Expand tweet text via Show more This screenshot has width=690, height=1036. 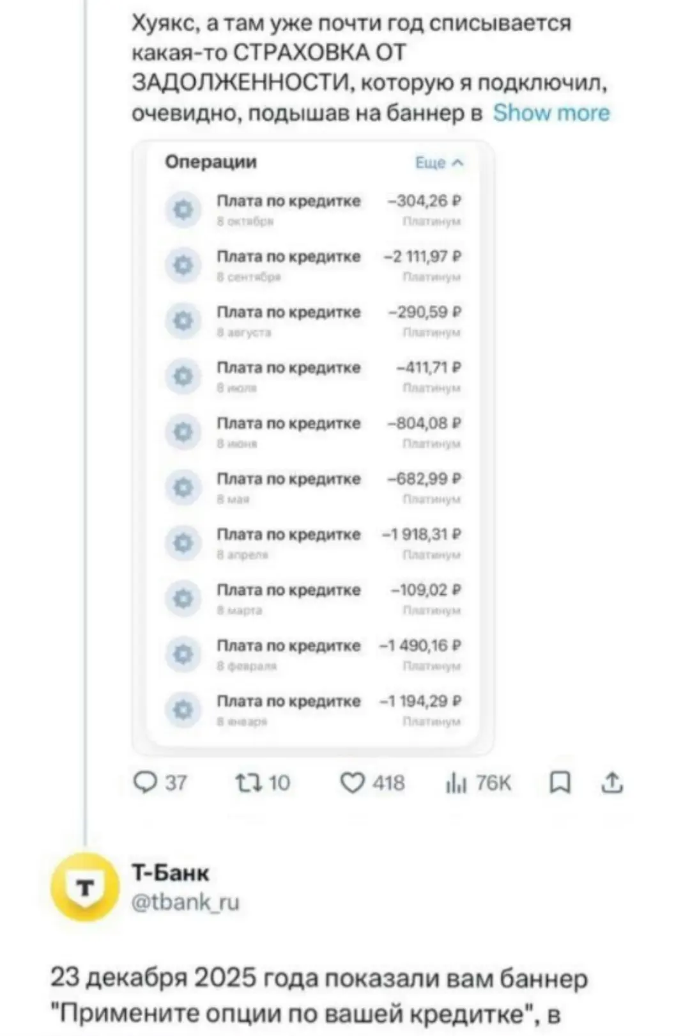click(551, 113)
